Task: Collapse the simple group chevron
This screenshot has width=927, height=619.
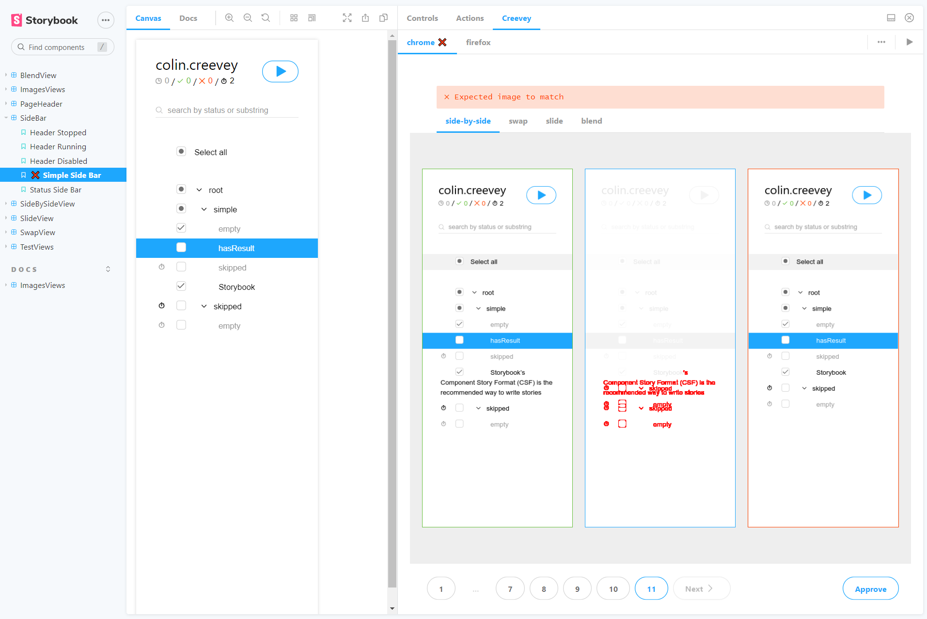Action: (204, 209)
